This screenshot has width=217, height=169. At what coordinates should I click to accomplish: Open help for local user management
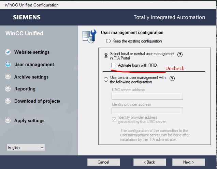pyautogui.click(x=180, y=55)
